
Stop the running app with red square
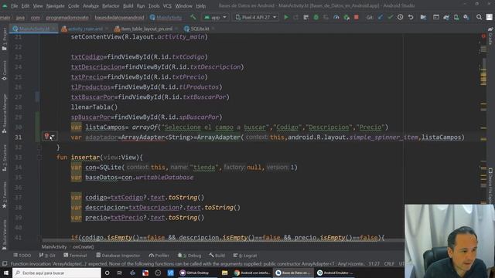pos(357,17)
